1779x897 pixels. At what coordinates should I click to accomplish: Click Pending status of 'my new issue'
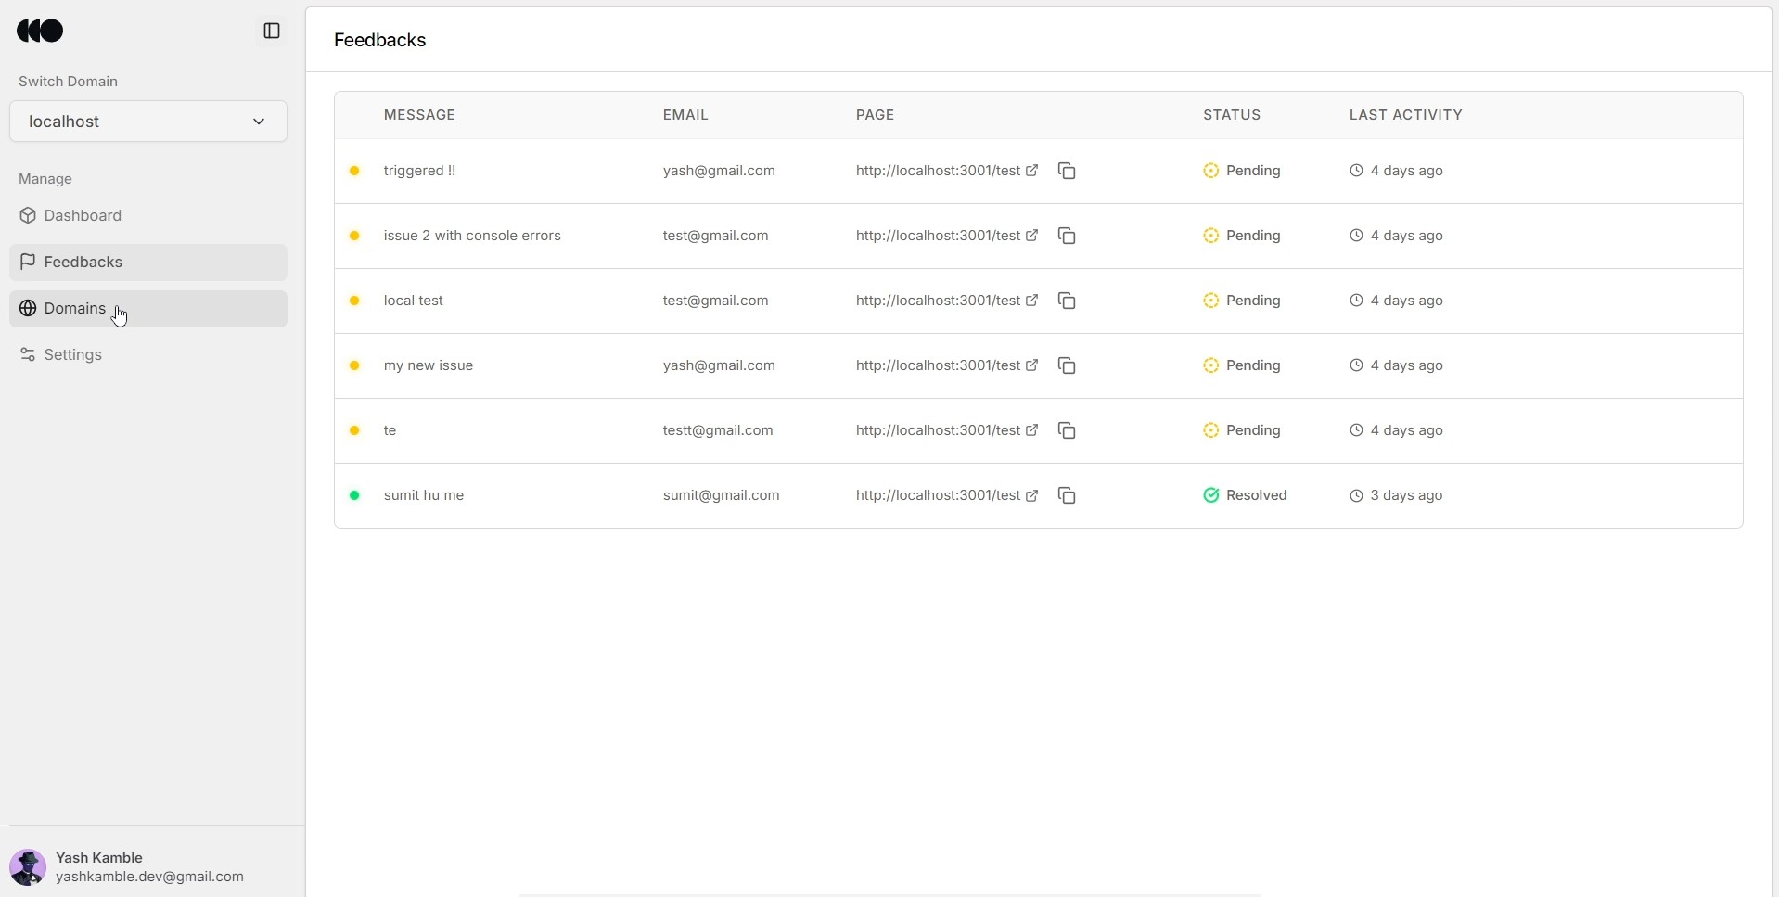[x=1242, y=365]
